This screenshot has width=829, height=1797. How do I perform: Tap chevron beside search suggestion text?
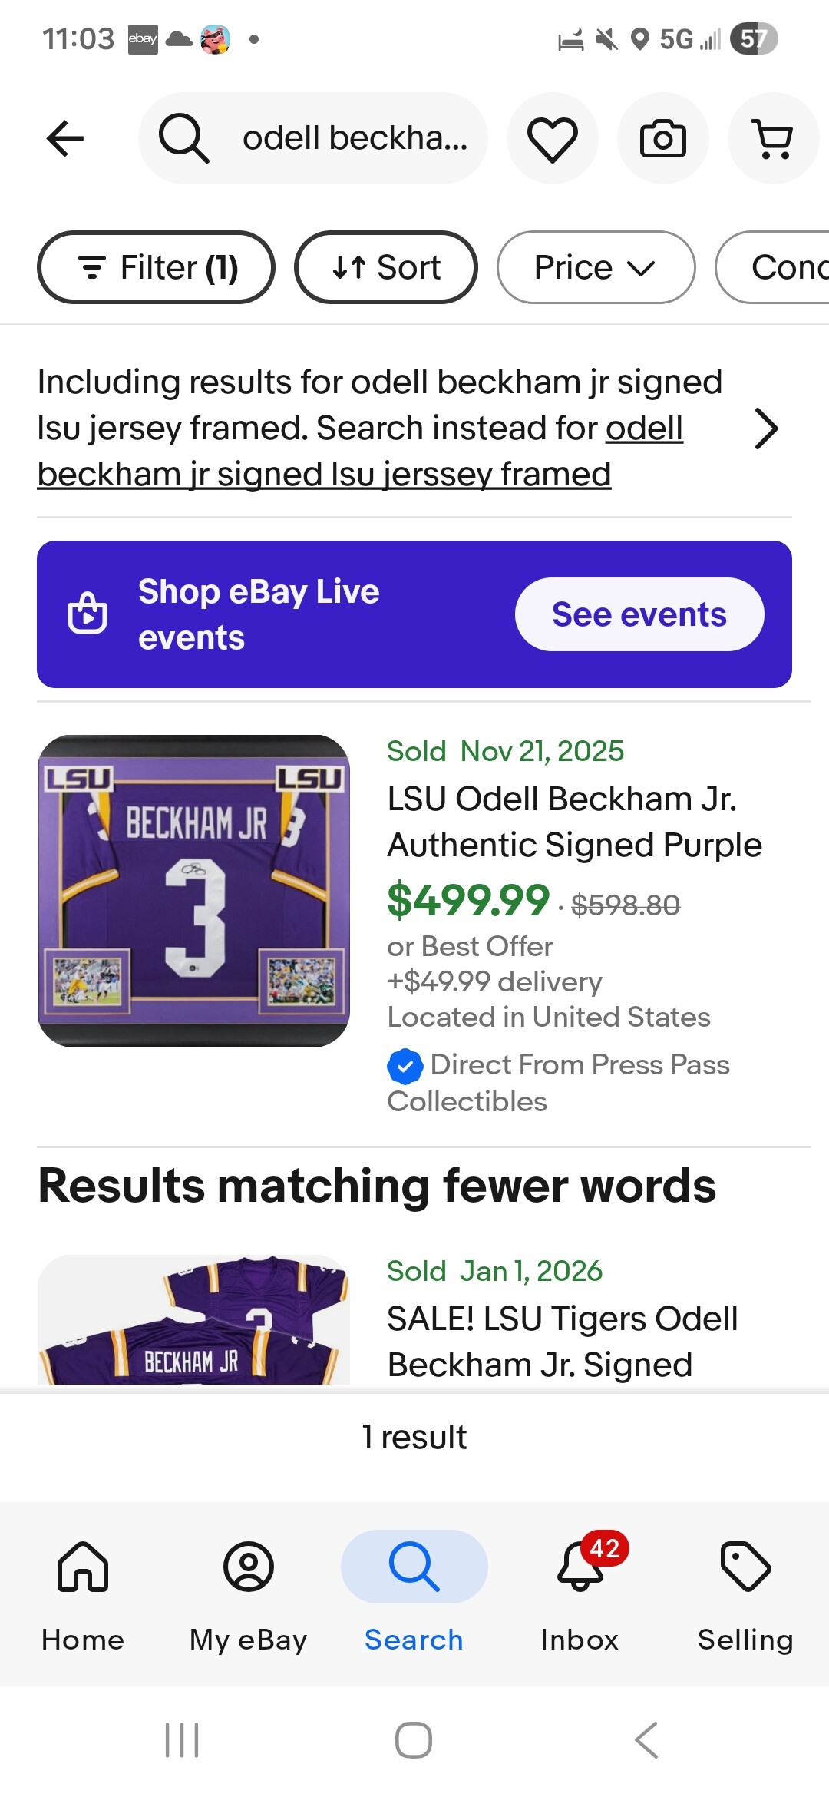766,429
